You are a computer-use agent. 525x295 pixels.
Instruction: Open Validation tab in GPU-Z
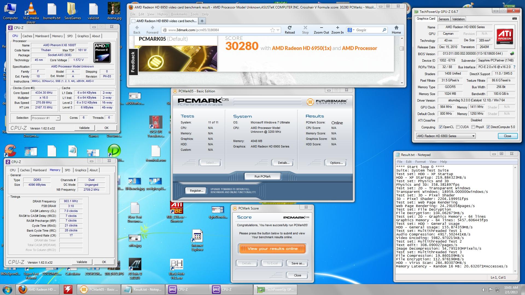[x=458, y=19]
